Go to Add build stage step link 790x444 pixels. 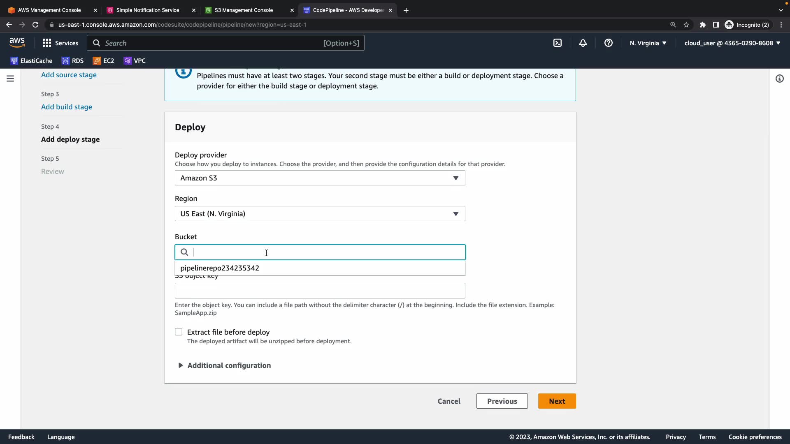[x=67, y=107]
